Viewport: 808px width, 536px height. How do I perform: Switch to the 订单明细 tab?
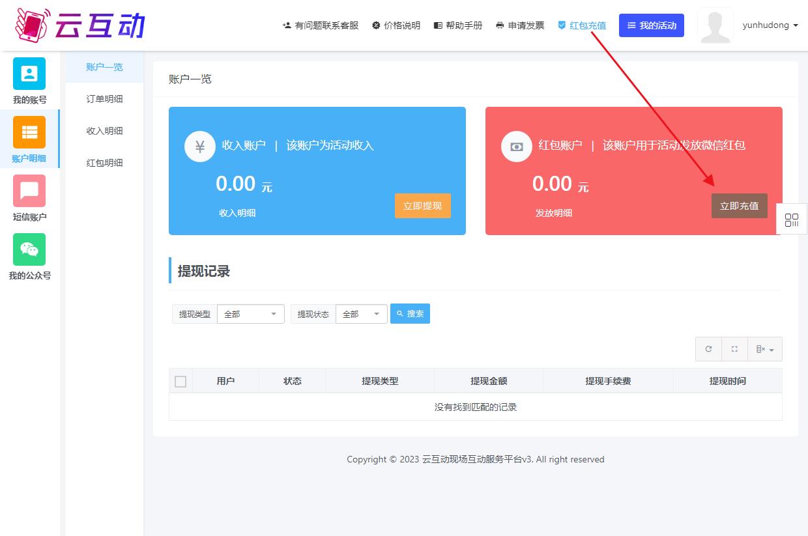pos(104,99)
